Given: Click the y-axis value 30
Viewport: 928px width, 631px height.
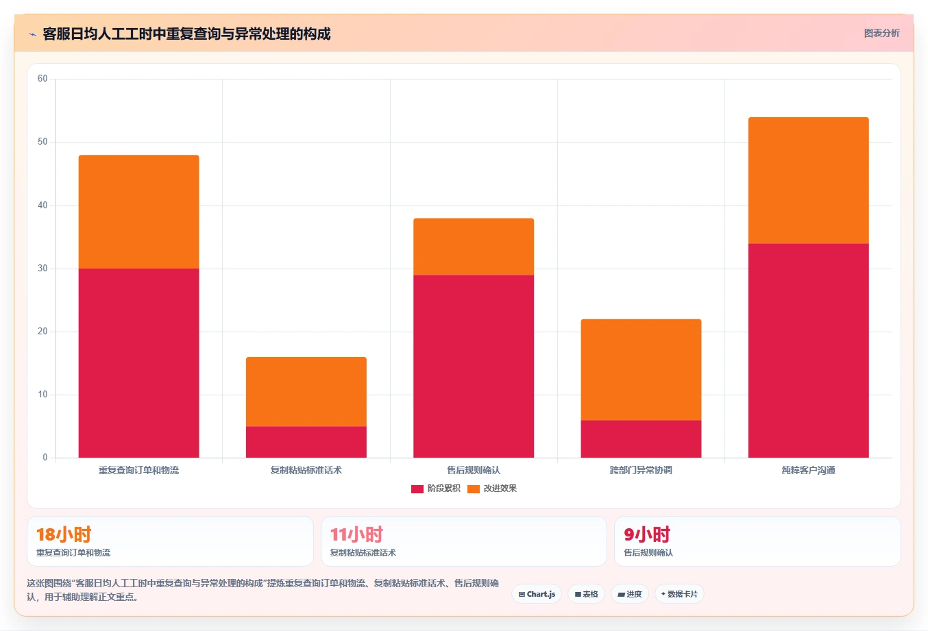Looking at the screenshot, I should click(x=42, y=269).
